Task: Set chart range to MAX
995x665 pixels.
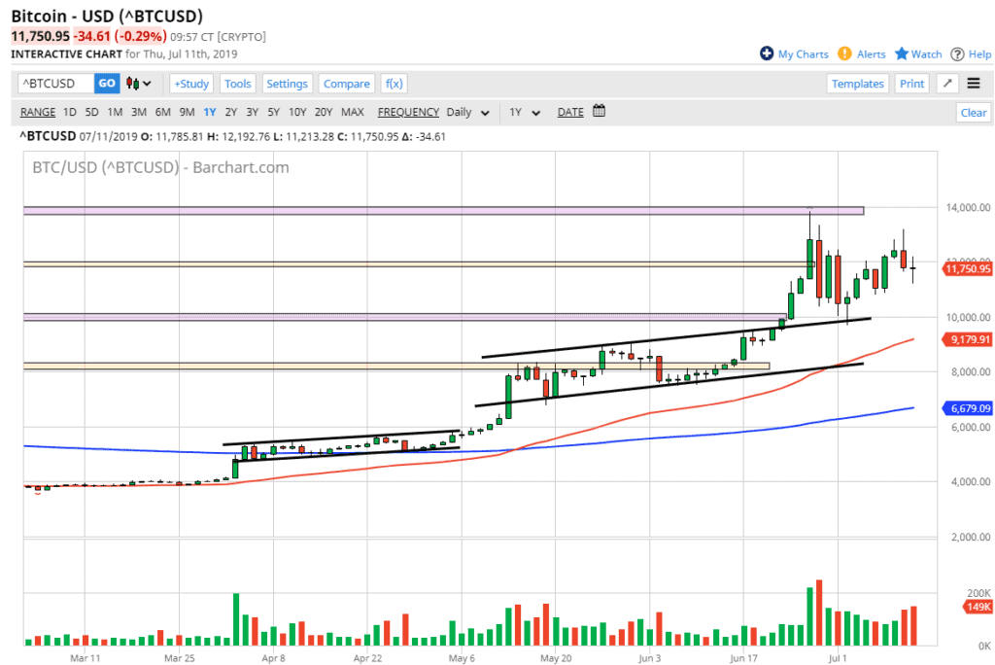Action: pos(353,112)
